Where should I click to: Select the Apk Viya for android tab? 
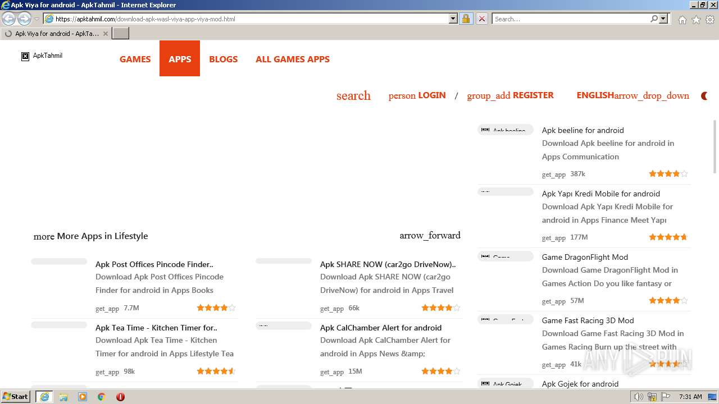pyautogui.click(x=56, y=34)
